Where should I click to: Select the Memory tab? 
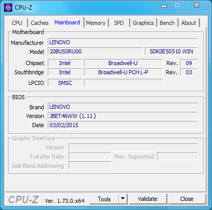96,23
